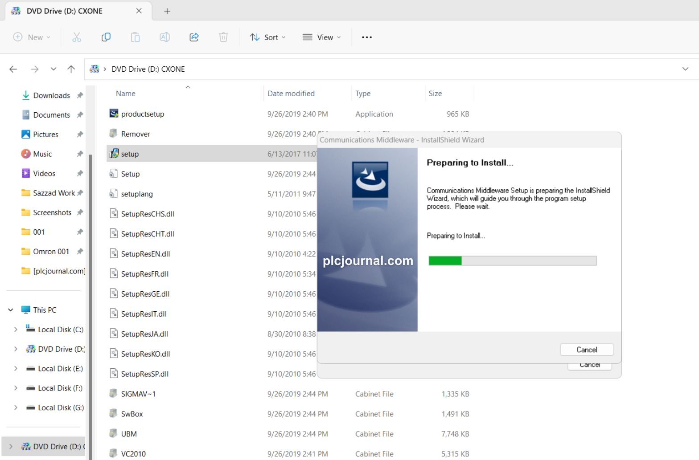Expand DVD Drive (D:) node under This PC

pos(16,349)
